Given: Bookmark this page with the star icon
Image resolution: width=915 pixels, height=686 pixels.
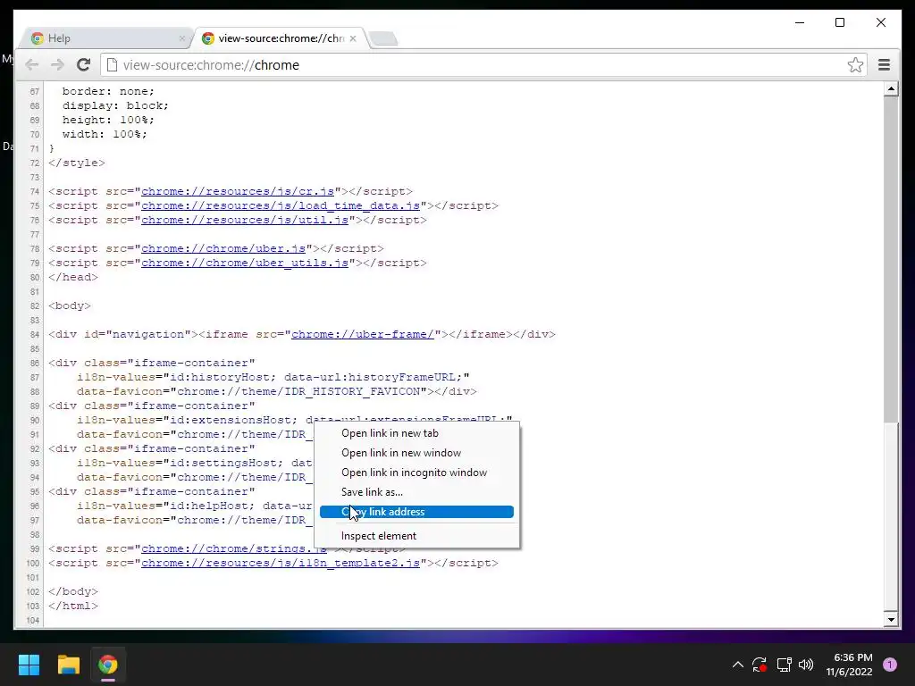Looking at the screenshot, I should point(855,64).
